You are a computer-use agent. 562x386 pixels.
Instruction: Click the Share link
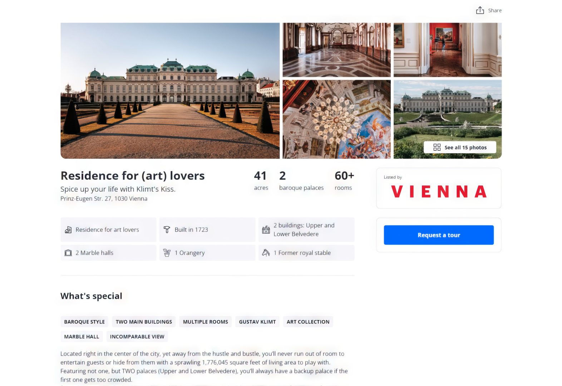pos(495,11)
